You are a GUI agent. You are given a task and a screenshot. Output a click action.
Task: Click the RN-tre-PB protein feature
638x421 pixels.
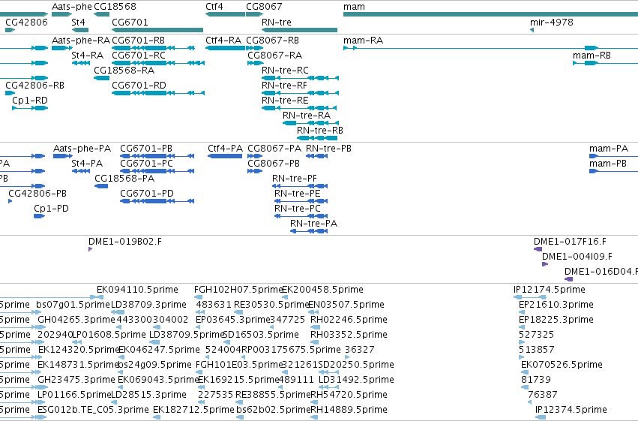click(x=316, y=156)
